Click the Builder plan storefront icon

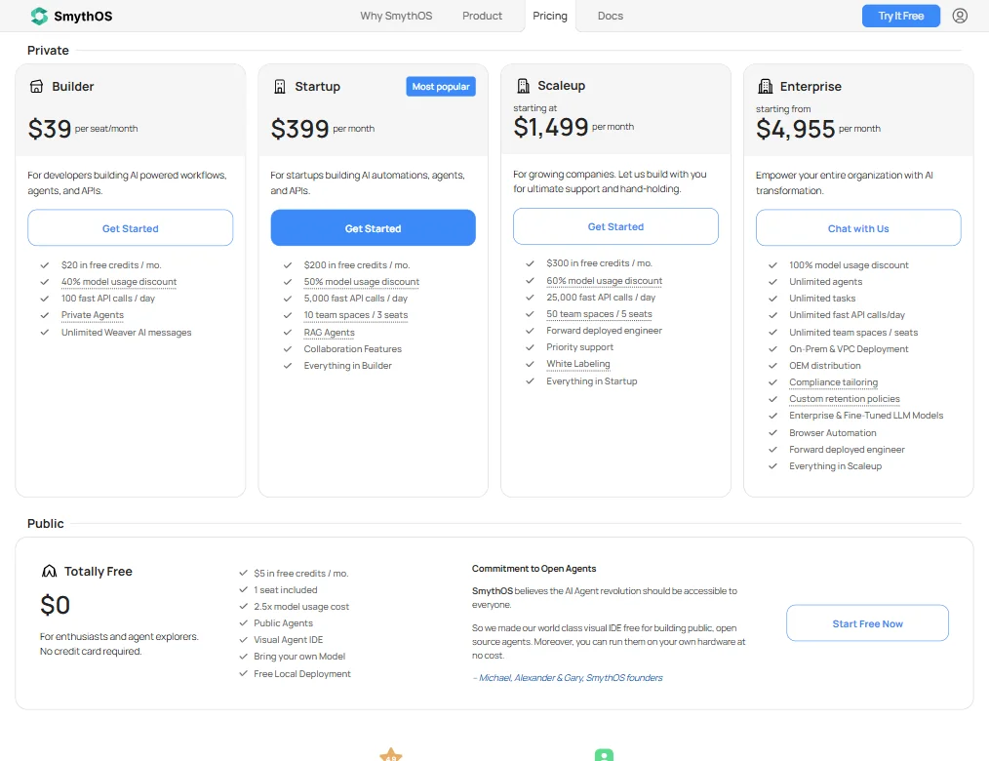(37, 87)
